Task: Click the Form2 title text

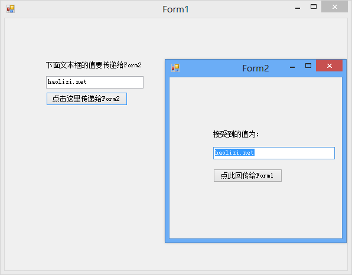Action: click(x=256, y=68)
